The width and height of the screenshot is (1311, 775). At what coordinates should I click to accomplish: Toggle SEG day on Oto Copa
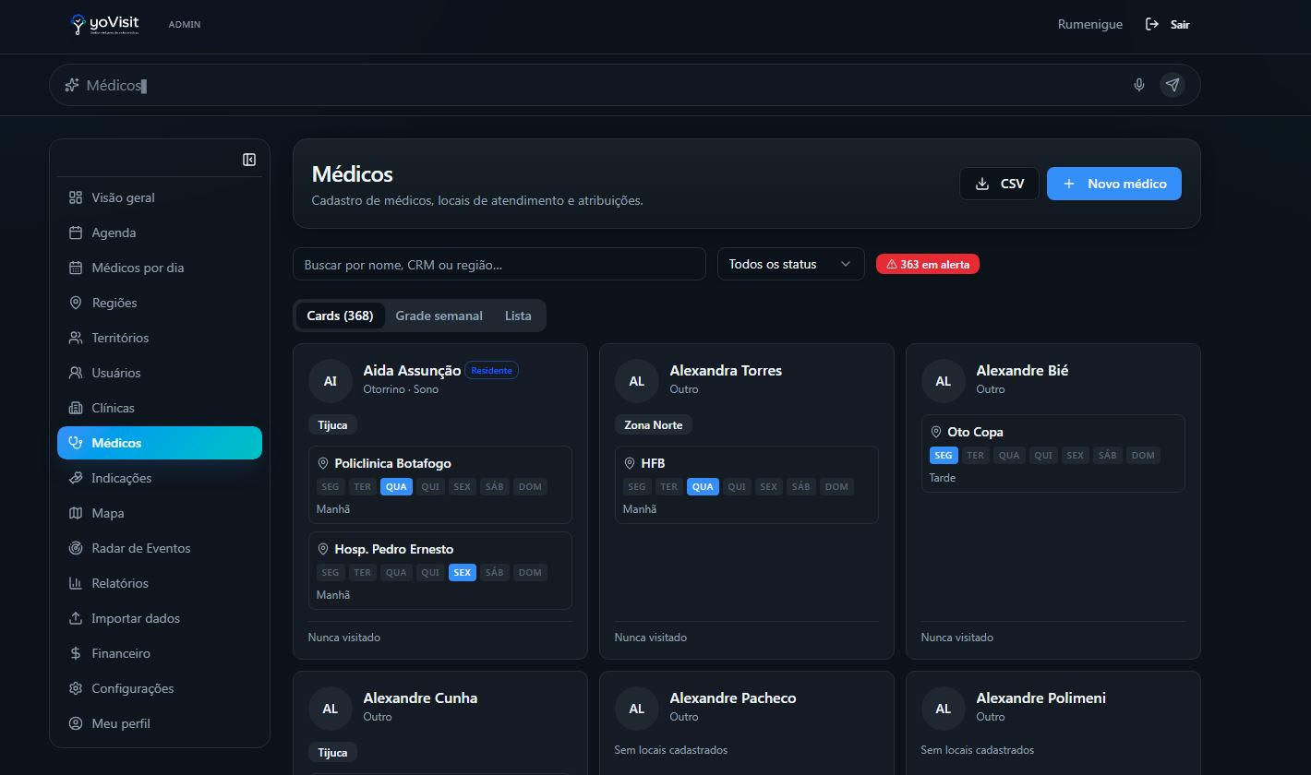944,455
